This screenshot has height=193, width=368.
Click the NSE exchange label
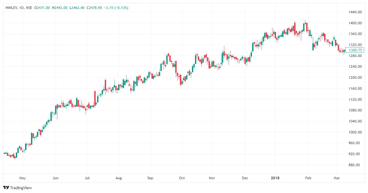point(29,8)
